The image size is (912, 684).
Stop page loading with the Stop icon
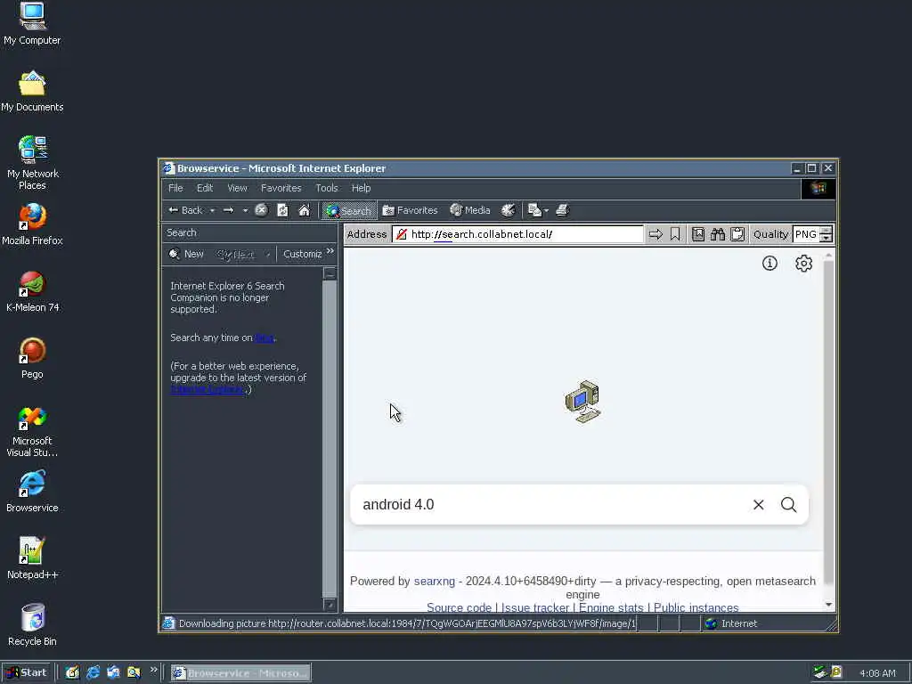(x=261, y=210)
